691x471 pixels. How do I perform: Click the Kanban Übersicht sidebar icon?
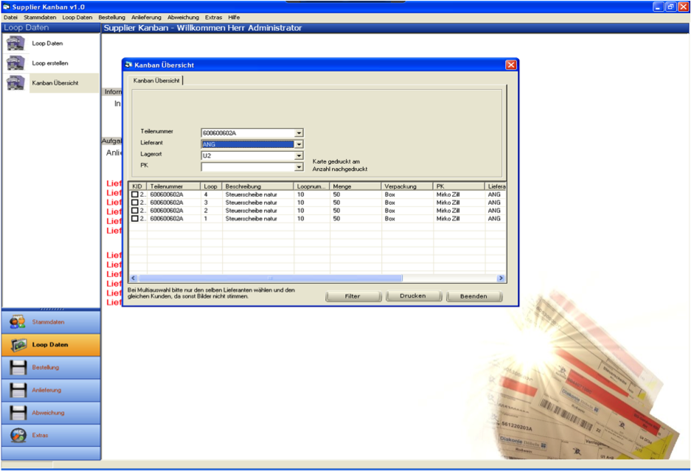(x=15, y=83)
